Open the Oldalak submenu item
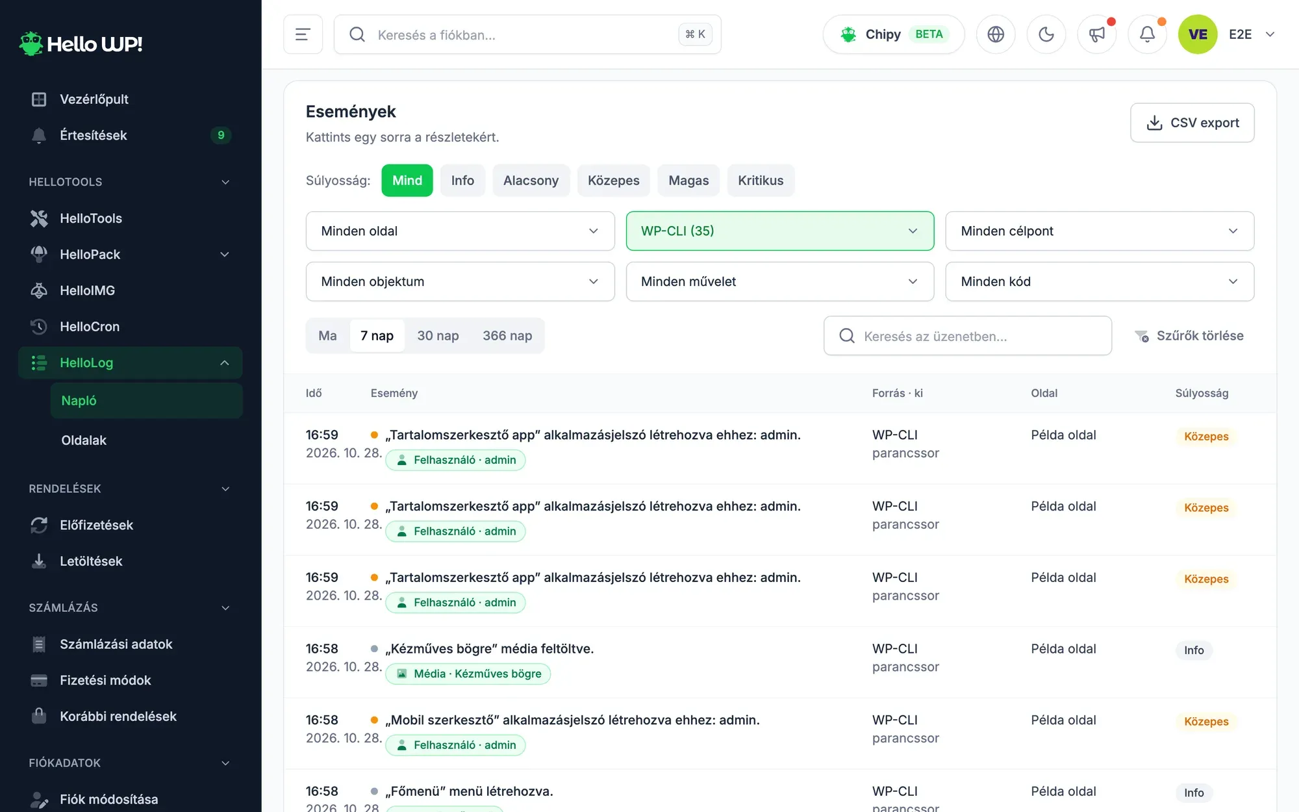The image size is (1299, 812). [x=147, y=440]
